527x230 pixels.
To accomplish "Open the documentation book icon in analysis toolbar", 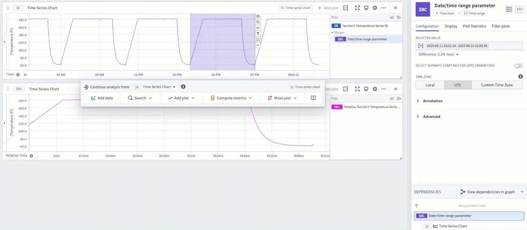I will (x=313, y=98).
